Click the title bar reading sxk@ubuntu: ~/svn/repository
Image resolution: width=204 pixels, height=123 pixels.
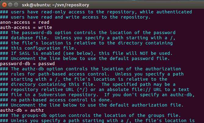pos(55,4)
